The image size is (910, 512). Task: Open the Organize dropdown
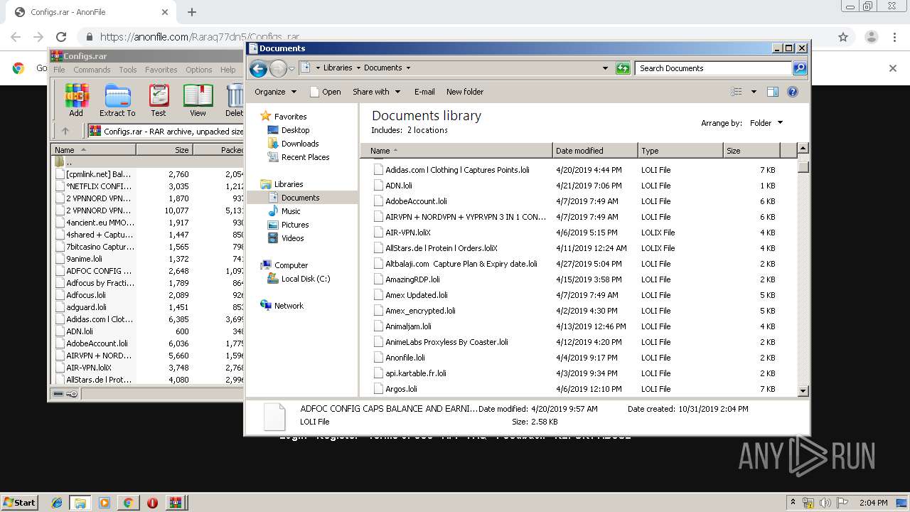click(275, 92)
